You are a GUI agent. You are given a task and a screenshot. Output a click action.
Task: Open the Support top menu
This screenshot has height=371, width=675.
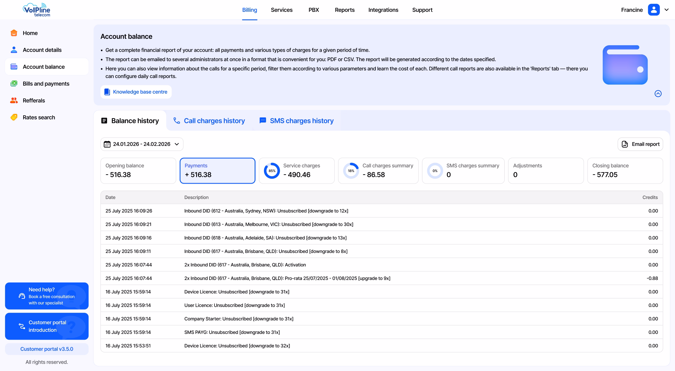click(422, 10)
